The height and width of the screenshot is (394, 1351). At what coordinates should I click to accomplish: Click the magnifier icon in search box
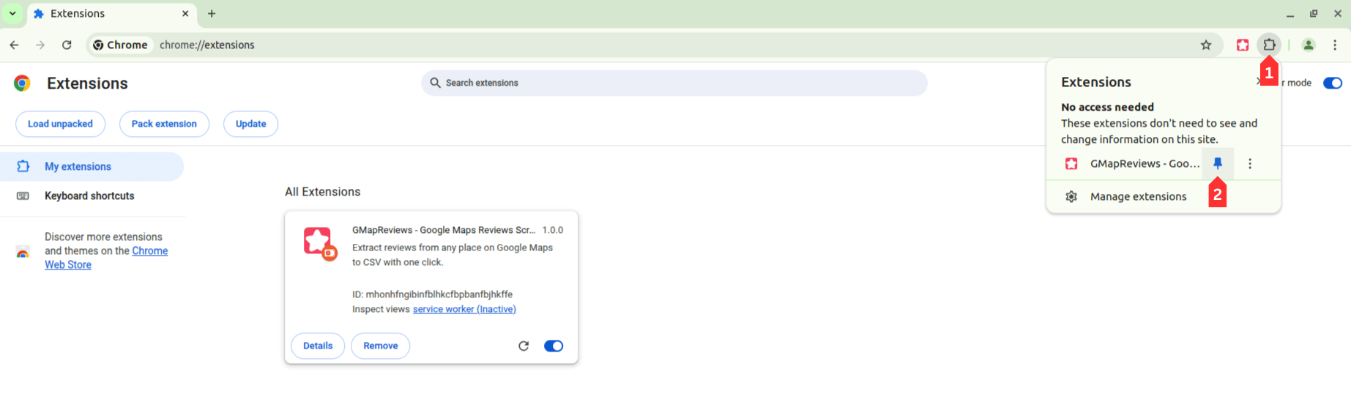click(435, 83)
